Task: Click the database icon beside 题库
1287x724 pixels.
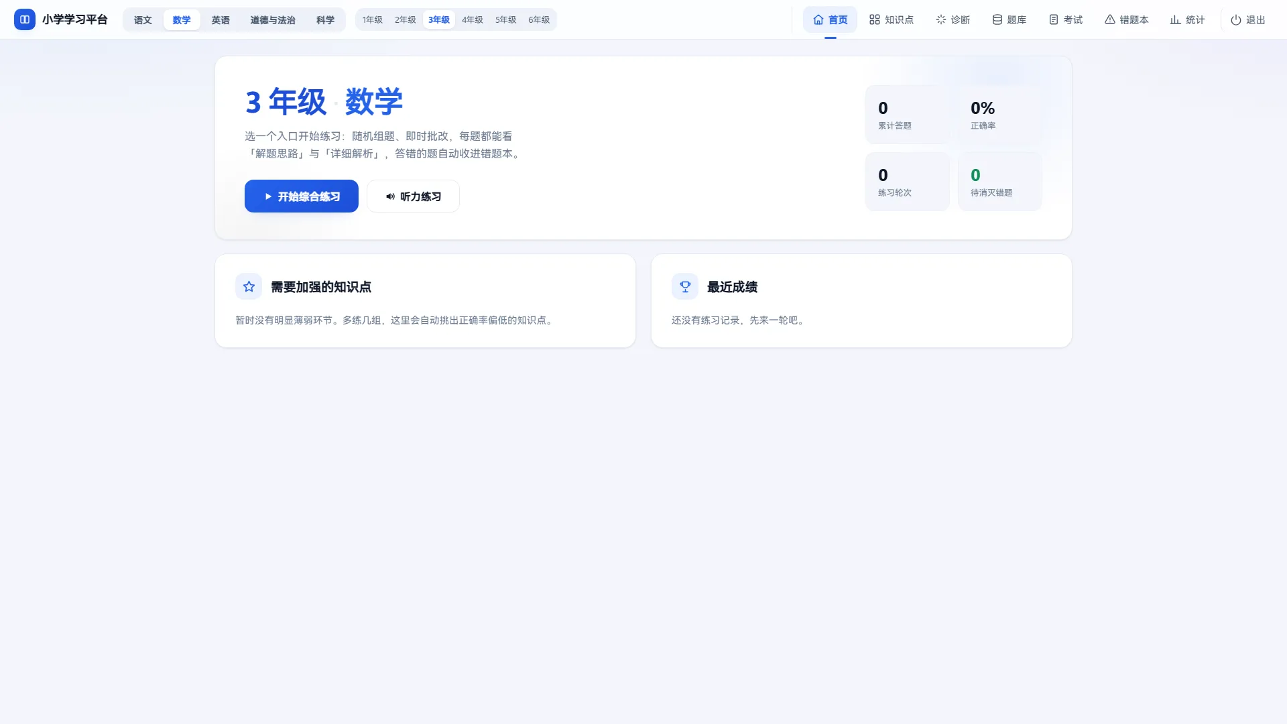Action: tap(997, 19)
